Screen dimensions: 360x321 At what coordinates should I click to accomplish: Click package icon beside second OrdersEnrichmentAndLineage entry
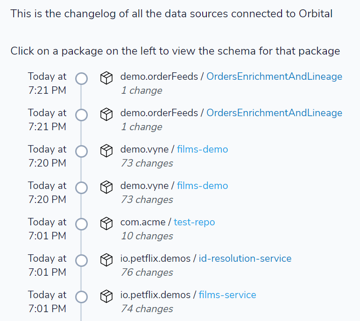(x=106, y=114)
